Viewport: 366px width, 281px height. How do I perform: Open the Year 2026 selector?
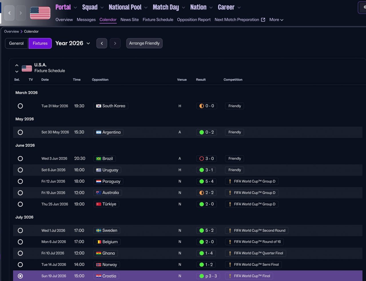[x=73, y=43]
